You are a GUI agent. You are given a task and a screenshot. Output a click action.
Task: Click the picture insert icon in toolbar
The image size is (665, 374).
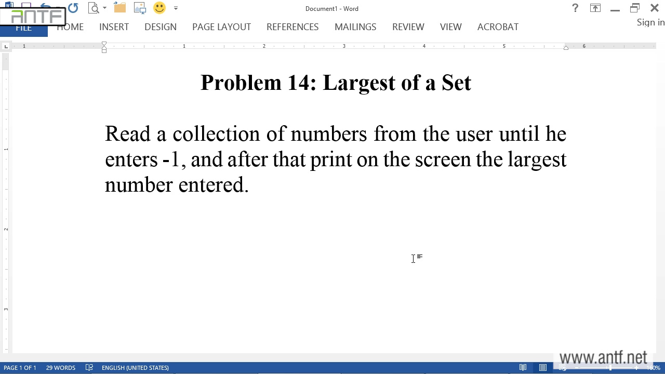click(140, 8)
